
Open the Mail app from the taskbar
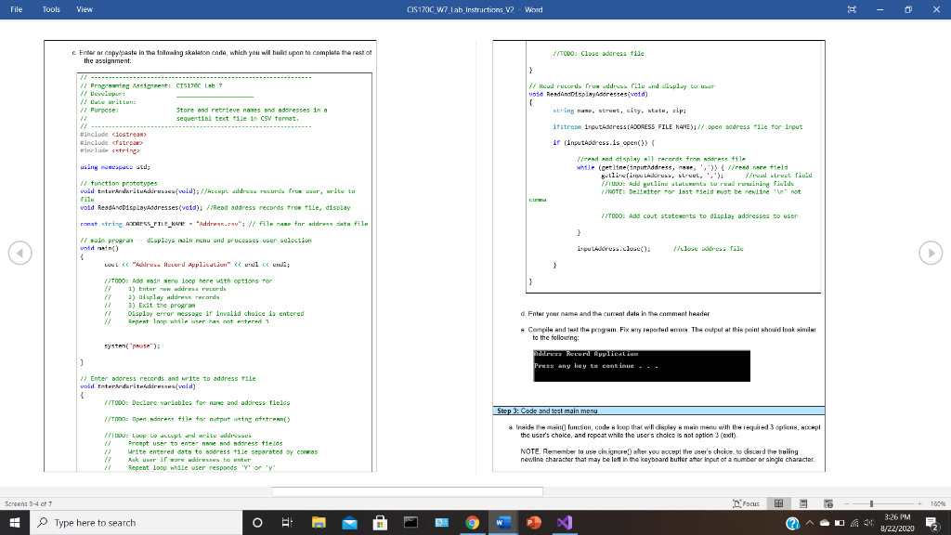point(349,522)
